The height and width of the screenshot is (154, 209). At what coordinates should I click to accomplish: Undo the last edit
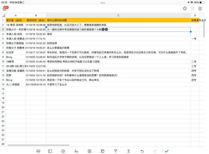(x=142, y=151)
